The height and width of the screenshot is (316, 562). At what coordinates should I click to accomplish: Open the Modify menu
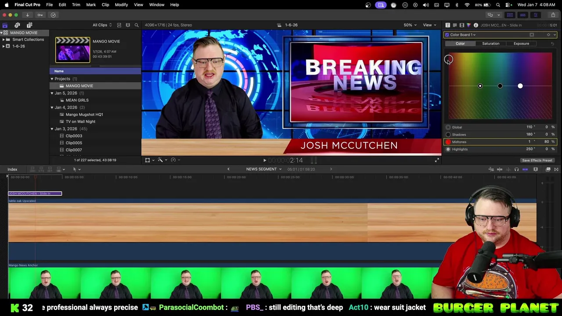[x=121, y=5]
